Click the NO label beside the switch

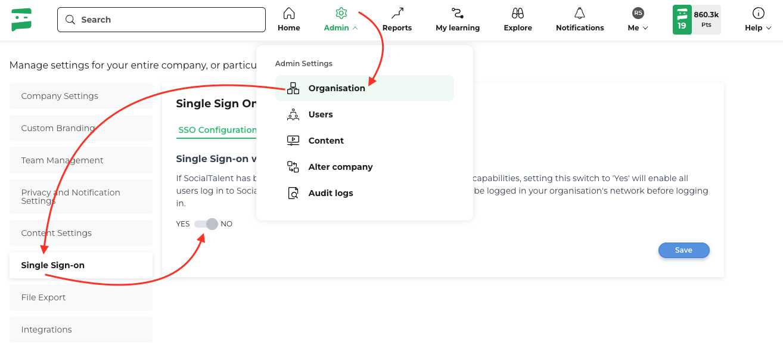point(226,224)
